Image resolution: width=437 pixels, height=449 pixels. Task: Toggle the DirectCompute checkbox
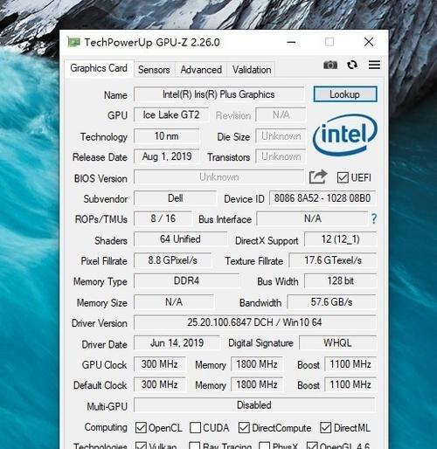click(244, 428)
